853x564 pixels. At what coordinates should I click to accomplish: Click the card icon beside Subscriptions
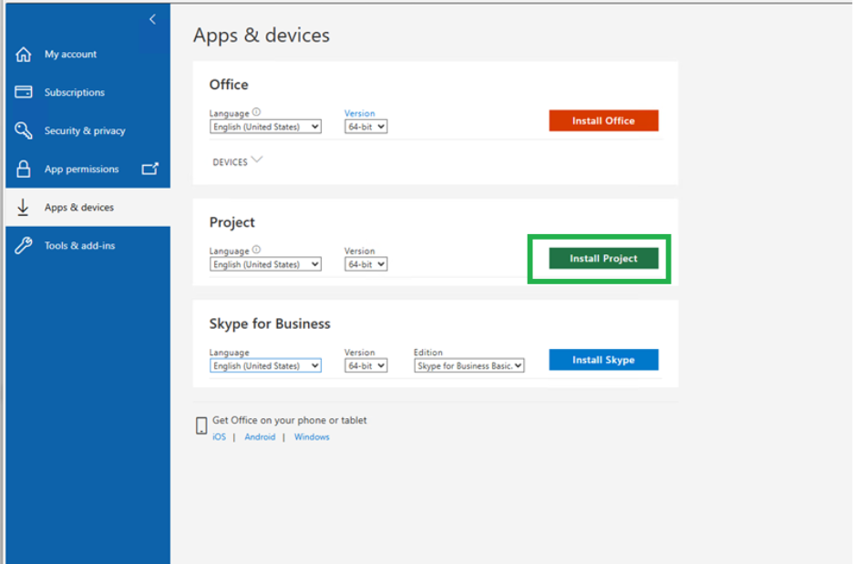coord(24,92)
